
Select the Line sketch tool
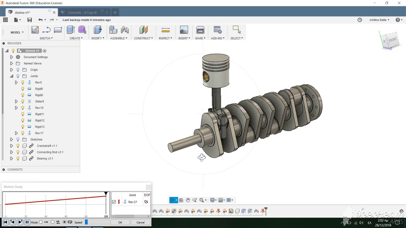[46, 30]
